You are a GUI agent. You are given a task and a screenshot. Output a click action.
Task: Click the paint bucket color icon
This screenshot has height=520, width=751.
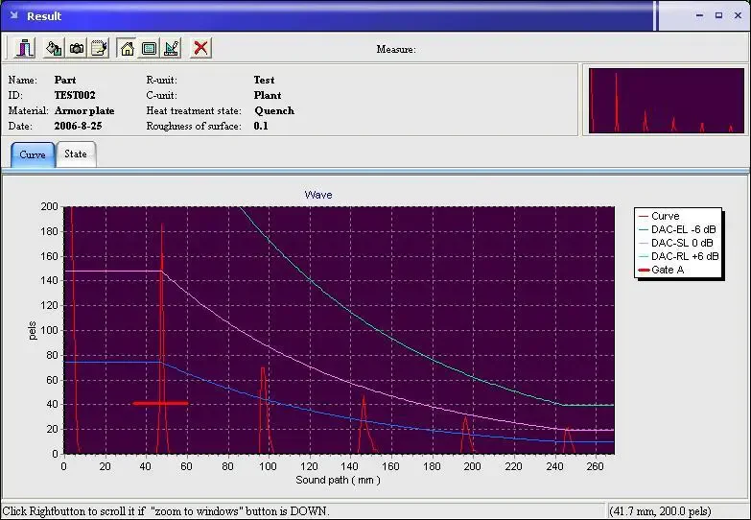pos(54,48)
